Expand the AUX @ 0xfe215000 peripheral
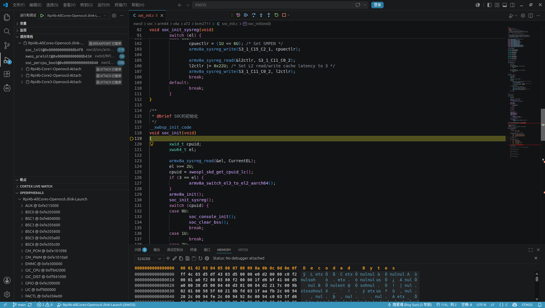 click(x=22, y=206)
